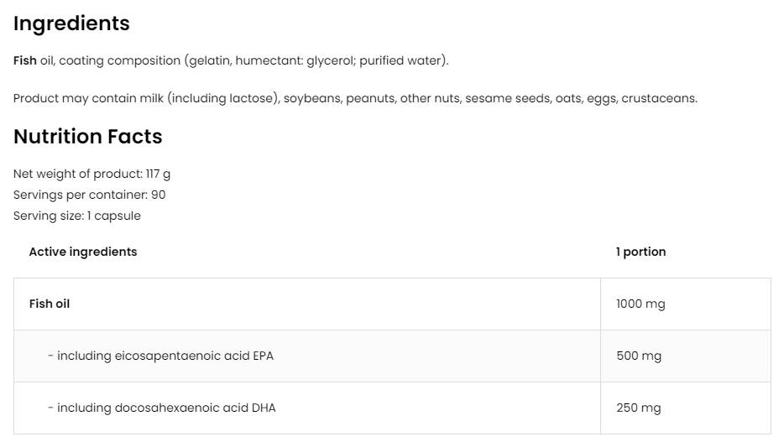This screenshot has height=447, width=784.
Task: Click the Active ingredients column header
Action: coord(82,252)
